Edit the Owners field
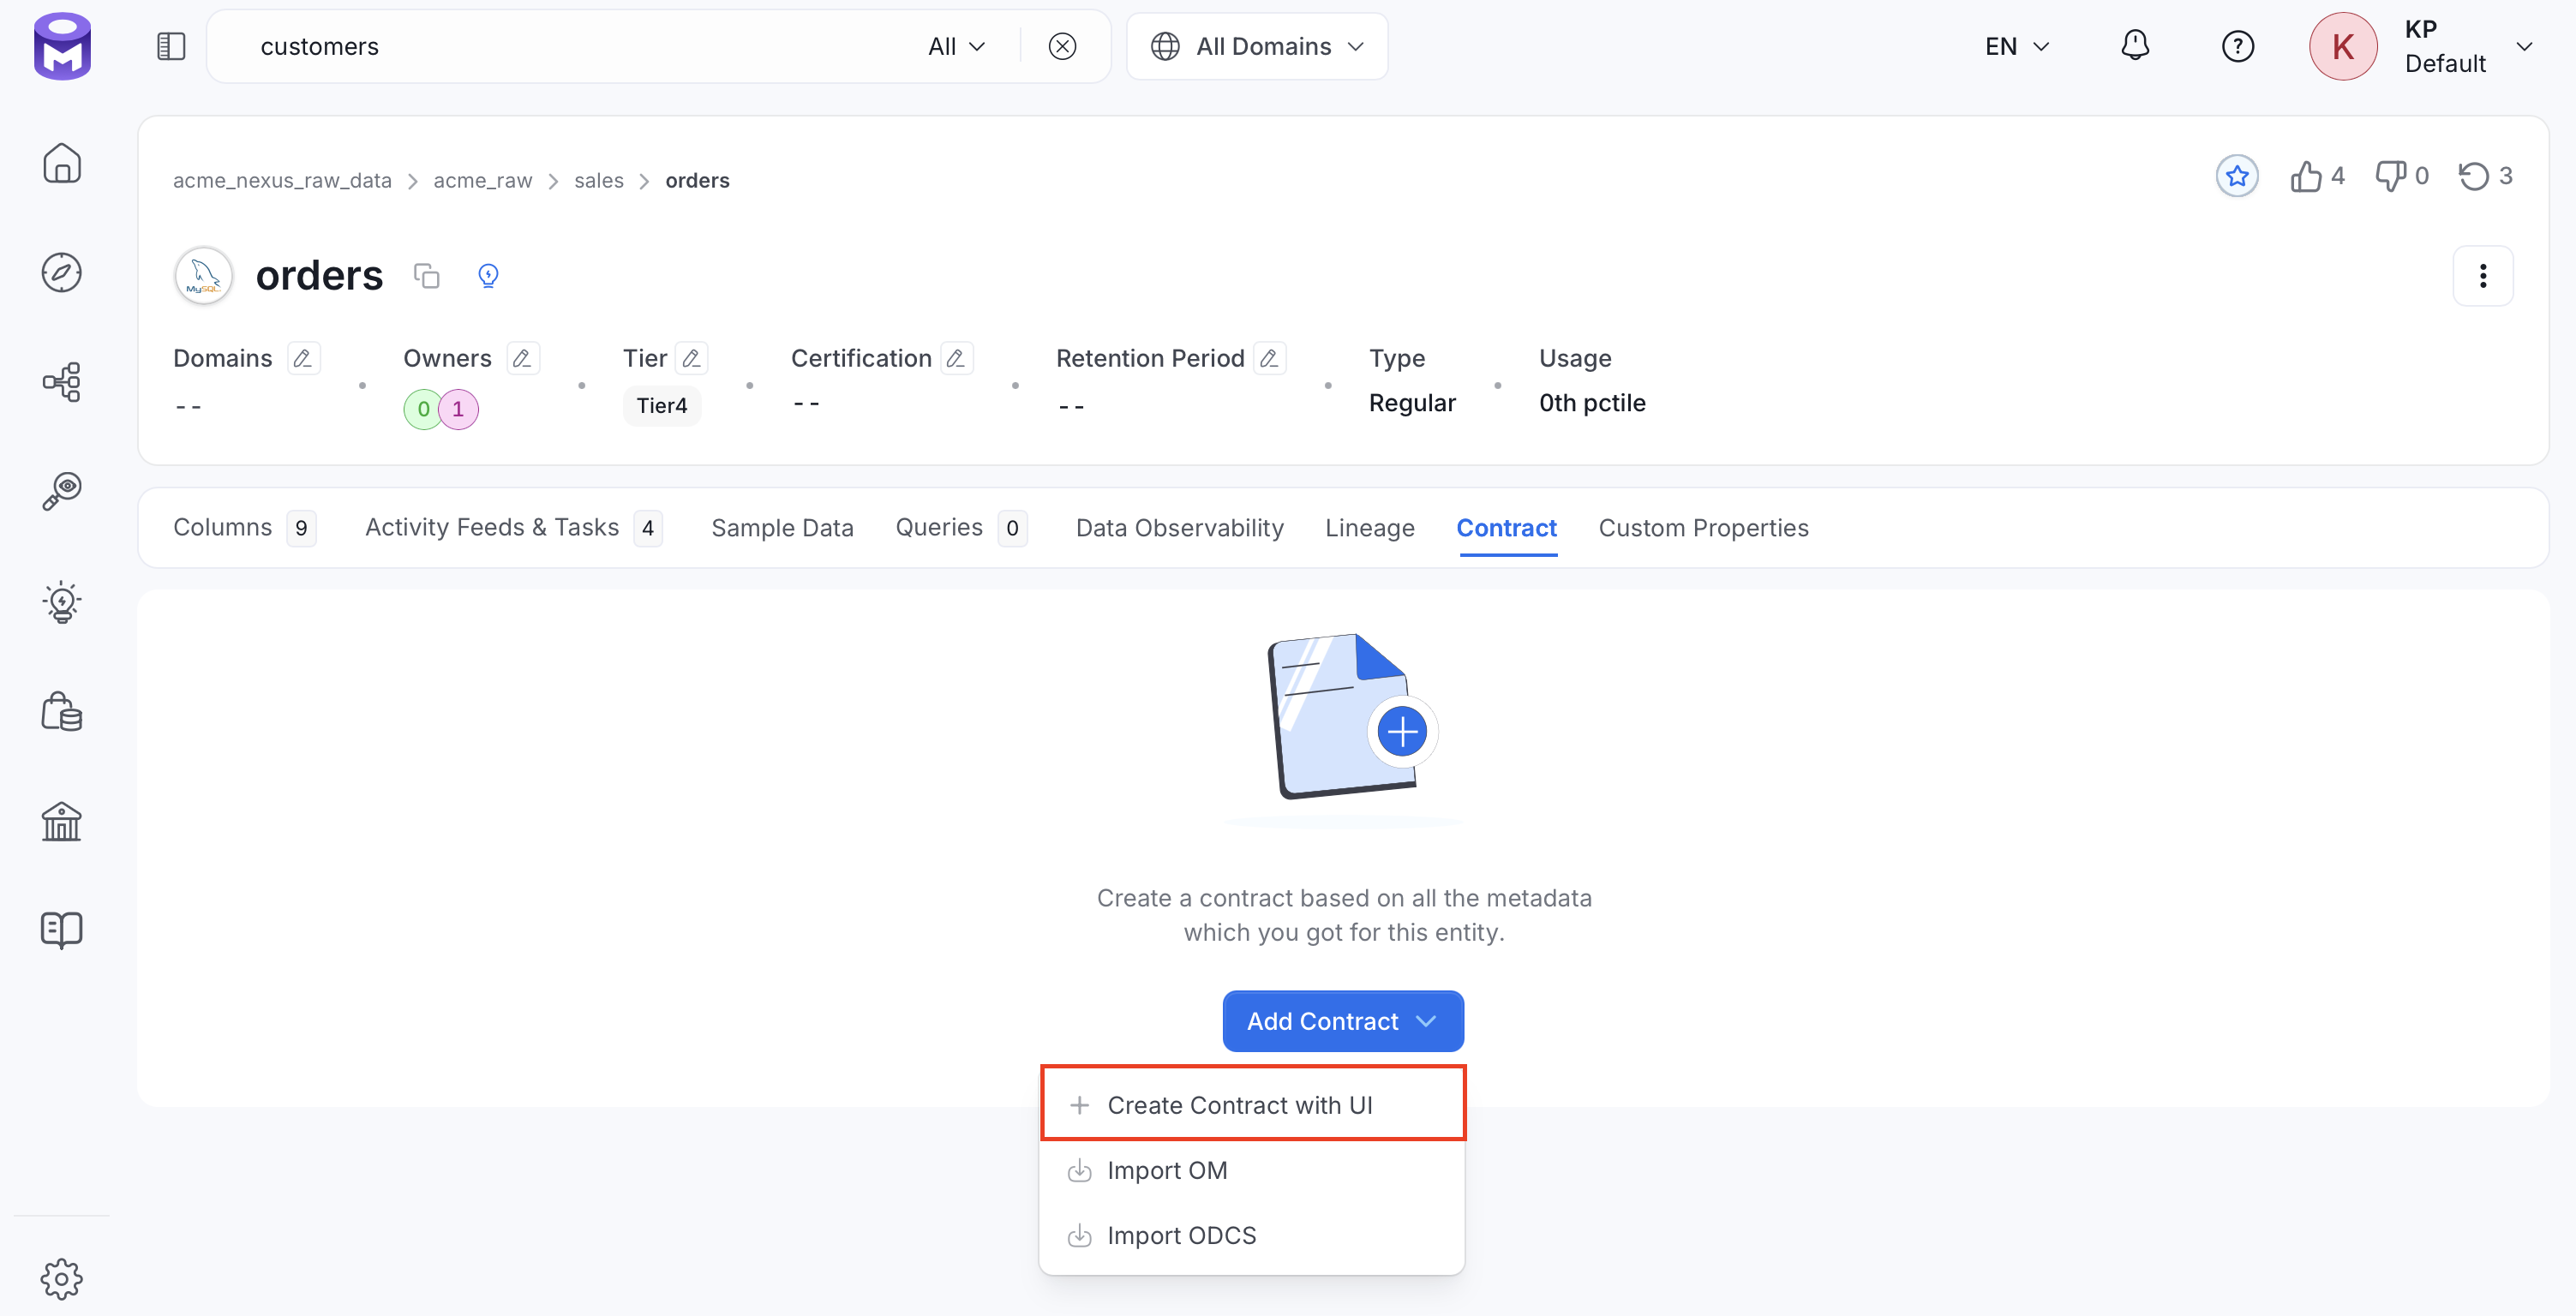Viewport: 2576px width, 1316px height. tap(522, 358)
